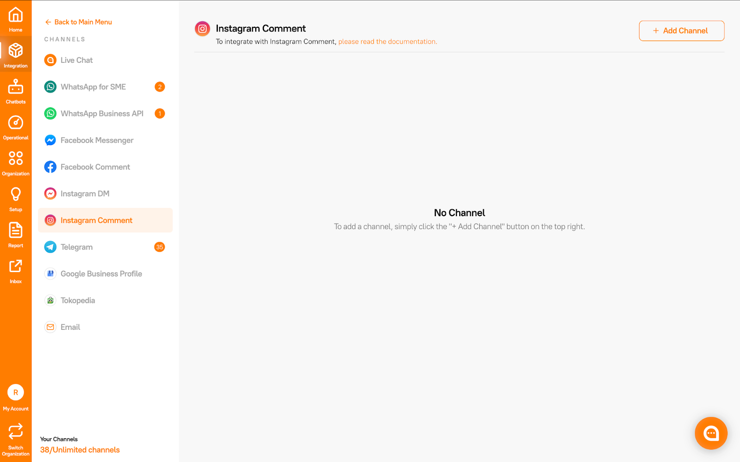Open the Home section icon
740x462 pixels.
pyautogui.click(x=16, y=15)
